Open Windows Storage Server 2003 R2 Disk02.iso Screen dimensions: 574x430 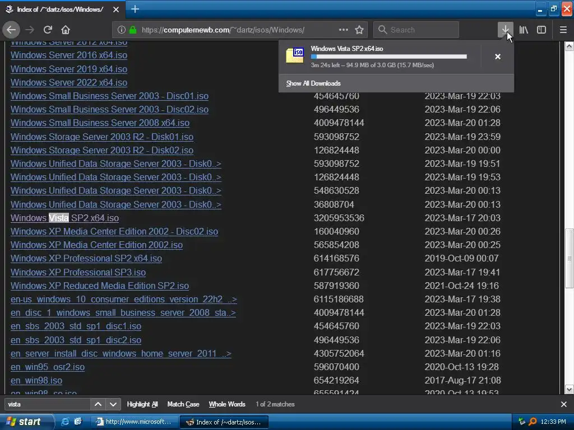point(102,150)
